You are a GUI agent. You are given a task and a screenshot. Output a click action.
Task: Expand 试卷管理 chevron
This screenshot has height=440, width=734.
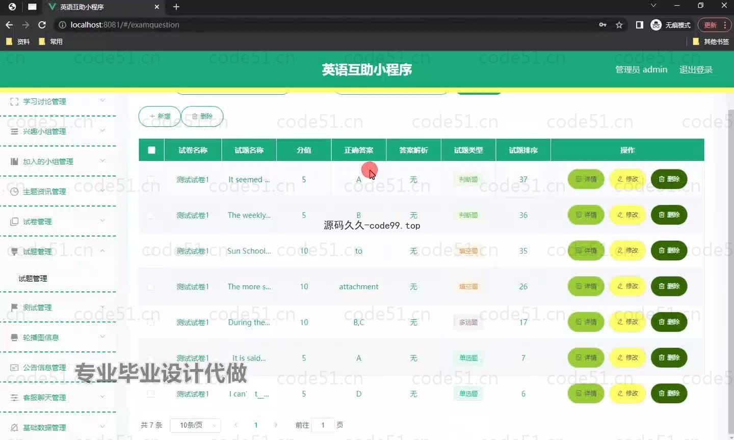click(102, 221)
